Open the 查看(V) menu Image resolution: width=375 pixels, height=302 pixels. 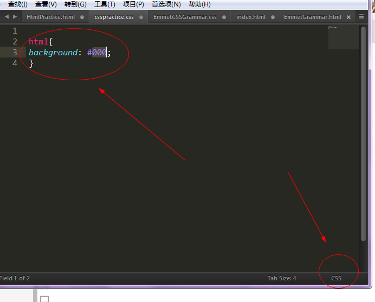(x=46, y=4)
